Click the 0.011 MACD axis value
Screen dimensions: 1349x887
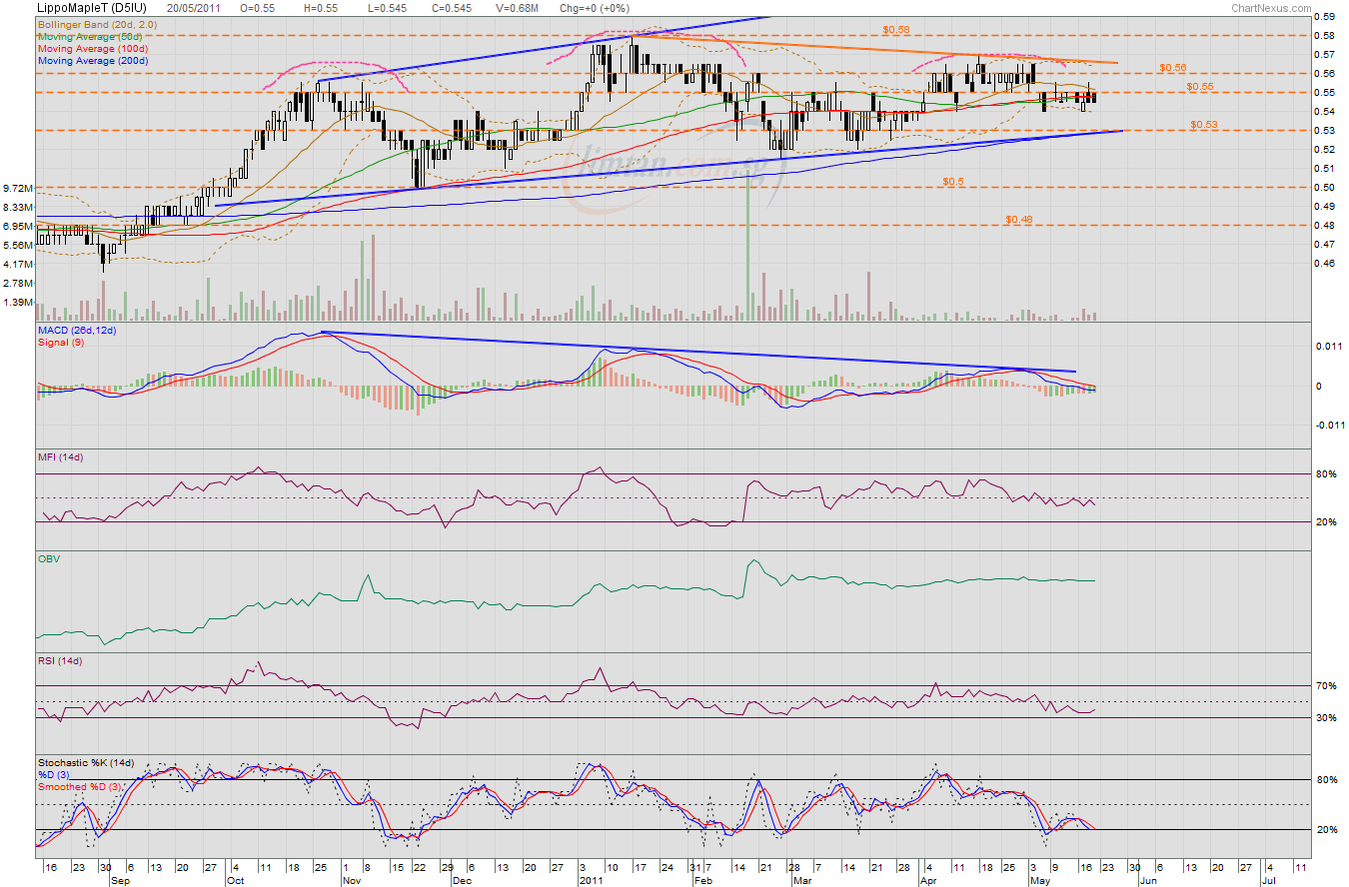pos(1328,347)
